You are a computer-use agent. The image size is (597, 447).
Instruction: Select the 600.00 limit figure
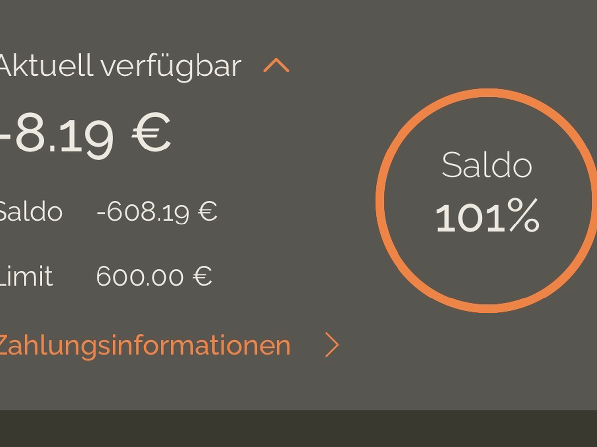click(140, 276)
